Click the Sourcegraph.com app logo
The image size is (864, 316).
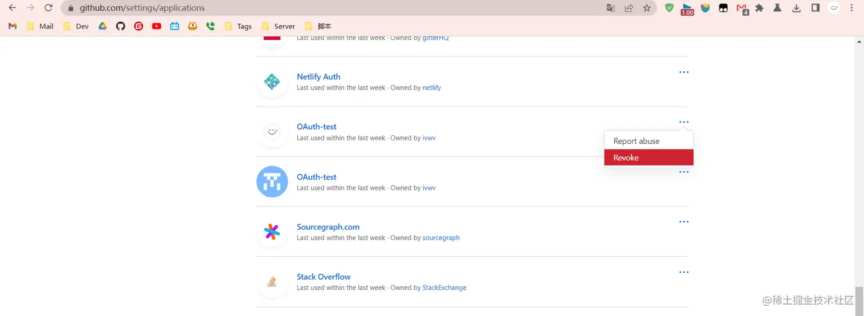click(272, 232)
